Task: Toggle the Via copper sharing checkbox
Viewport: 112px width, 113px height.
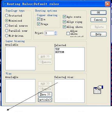Action: (x=39, y=19)
